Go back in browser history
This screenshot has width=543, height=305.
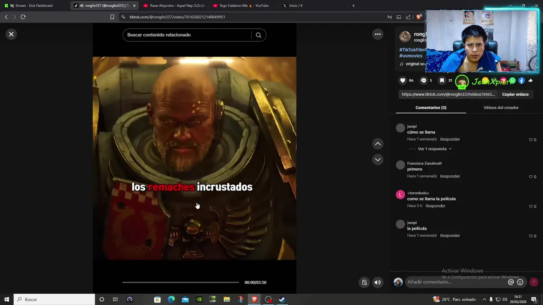tap(6, 17)
